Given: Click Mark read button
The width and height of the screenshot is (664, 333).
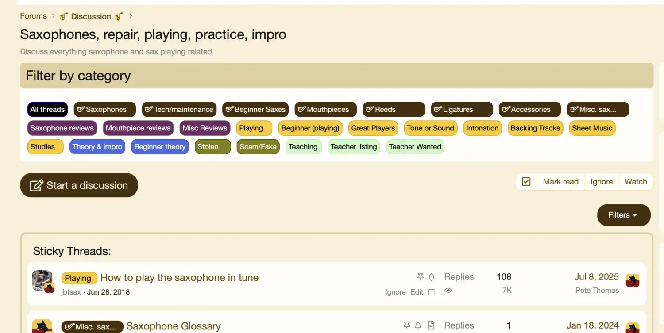Looking at the screenshot, I should click(560, 182).
